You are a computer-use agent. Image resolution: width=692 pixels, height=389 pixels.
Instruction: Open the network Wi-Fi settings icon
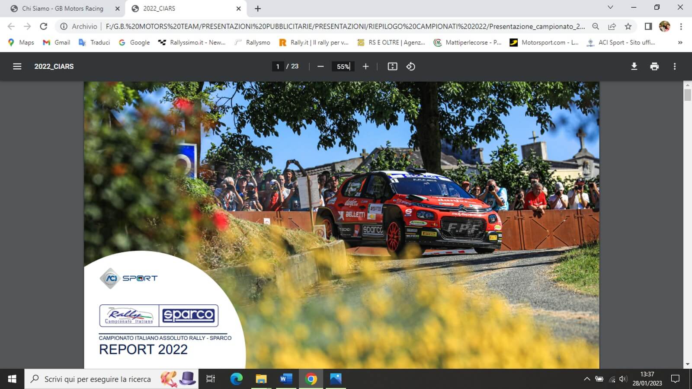[612, 379]
